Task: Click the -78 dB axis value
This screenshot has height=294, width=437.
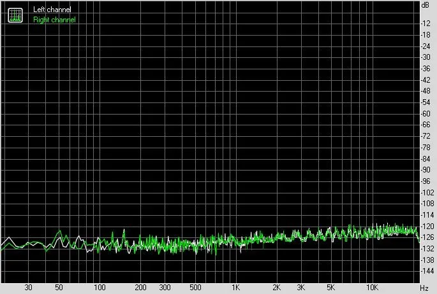Action: point(426,148)
